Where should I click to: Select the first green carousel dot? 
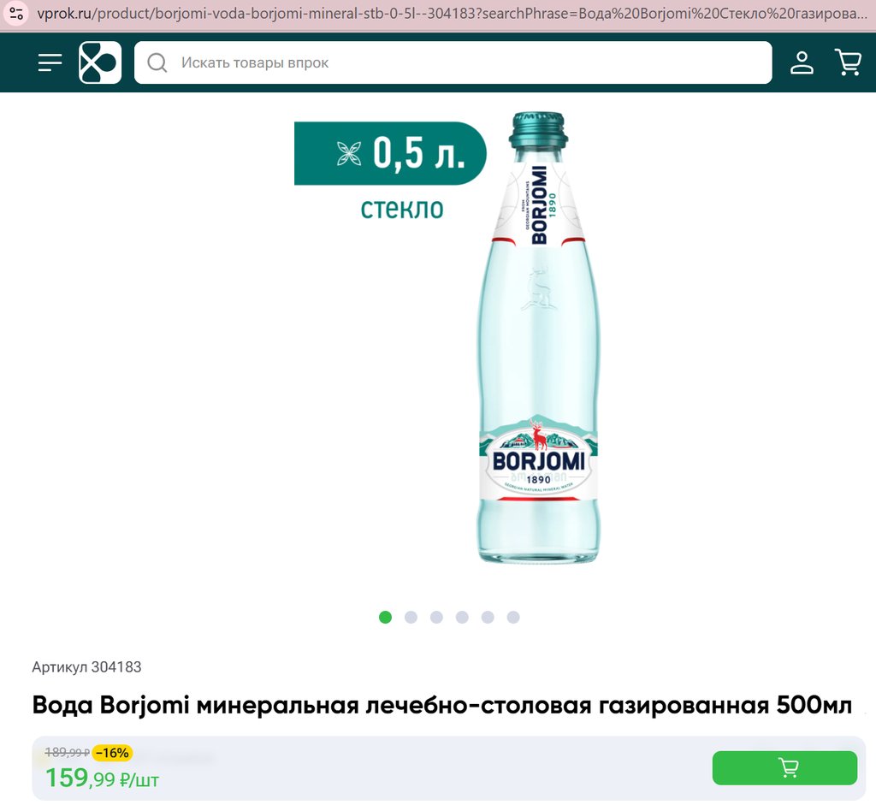point(385,617)
